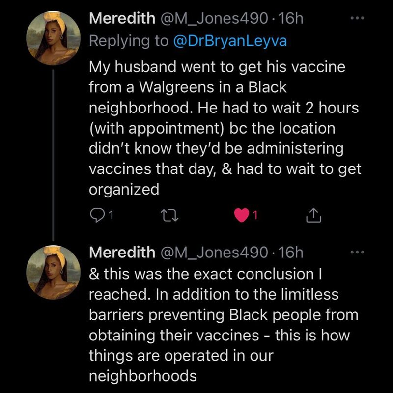Open the profile picture on the first tweet

pyautogui.click(x=53, y=38)
